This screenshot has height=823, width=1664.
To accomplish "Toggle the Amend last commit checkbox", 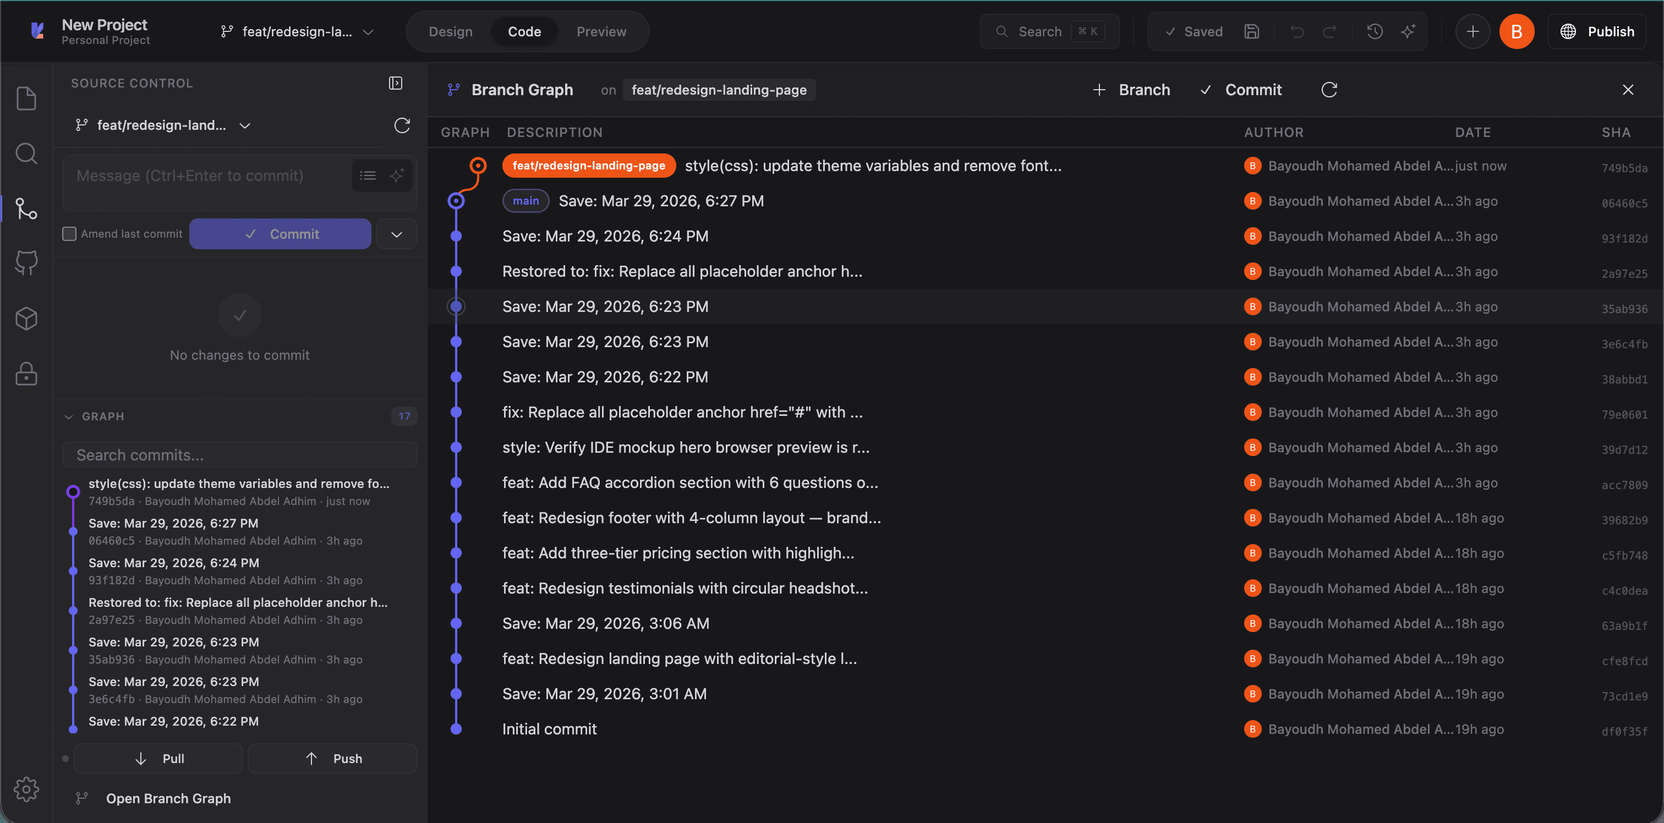I will [x=69, y=233].
